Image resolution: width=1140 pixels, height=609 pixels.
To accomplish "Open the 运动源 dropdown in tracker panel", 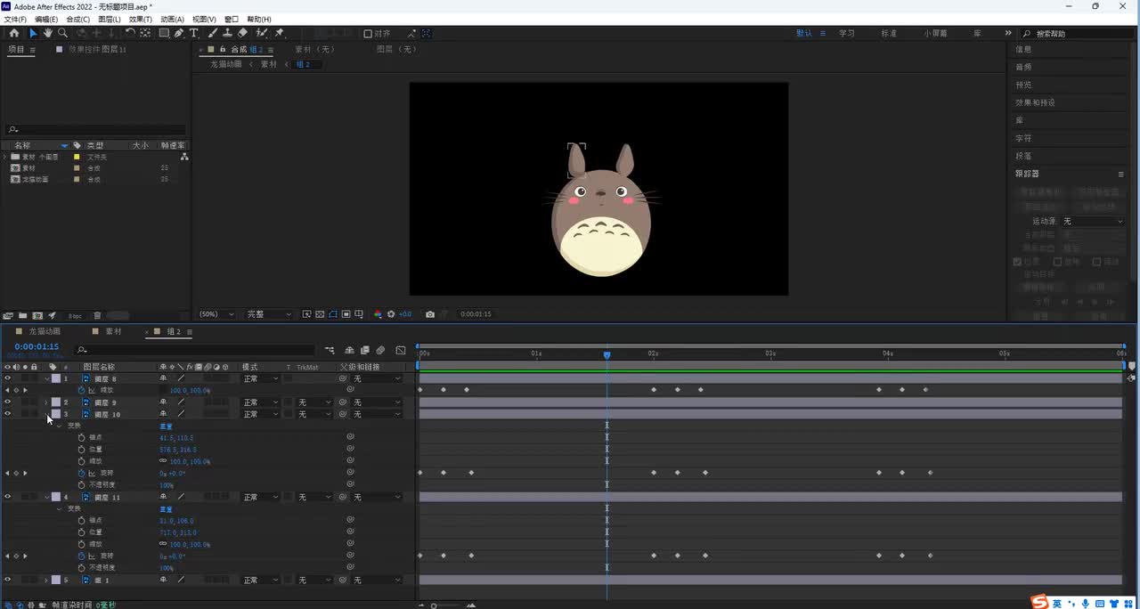I will tap(1094, 221).
